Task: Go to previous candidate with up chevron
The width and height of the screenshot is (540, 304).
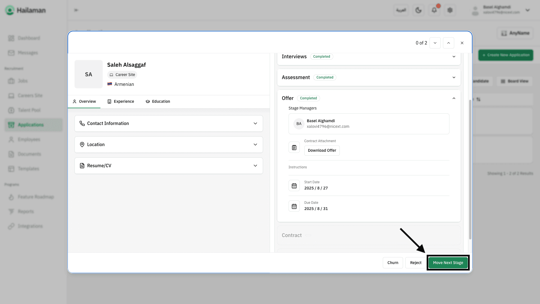Action: [449, 43]
